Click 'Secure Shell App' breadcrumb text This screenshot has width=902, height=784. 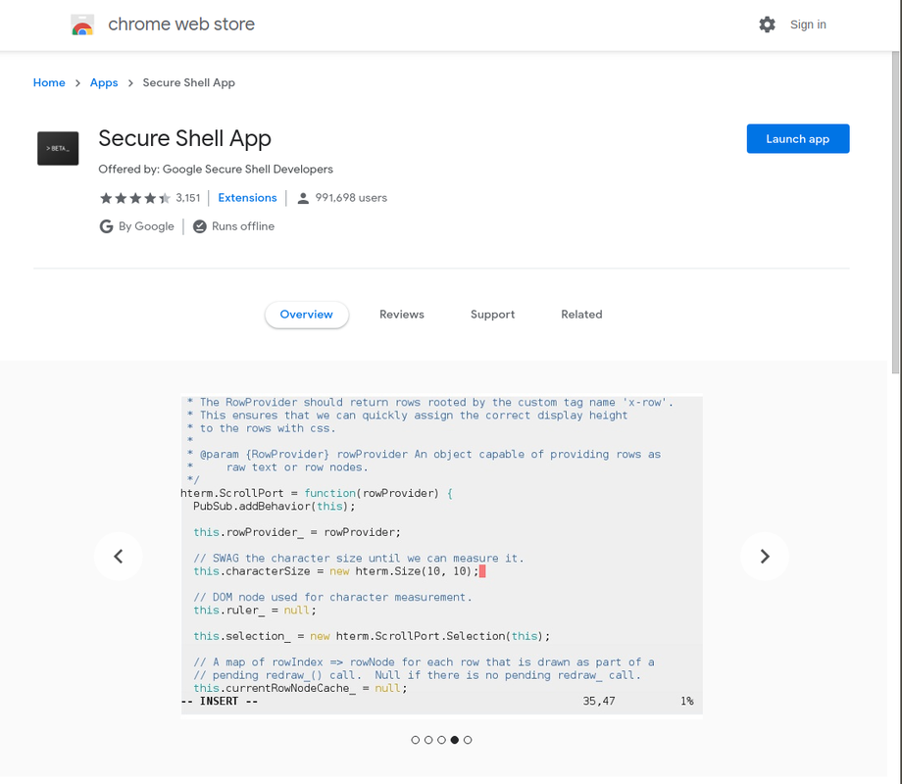point(188,83)
